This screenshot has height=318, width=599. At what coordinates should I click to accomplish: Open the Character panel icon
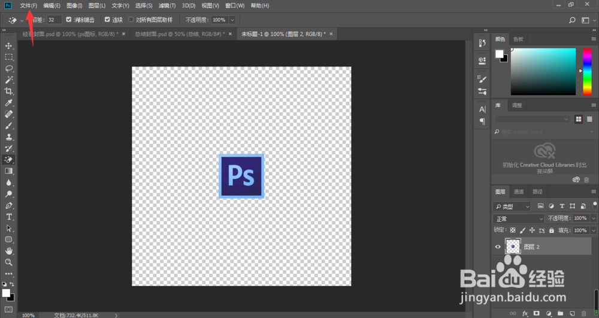click(x=482, y=110)
